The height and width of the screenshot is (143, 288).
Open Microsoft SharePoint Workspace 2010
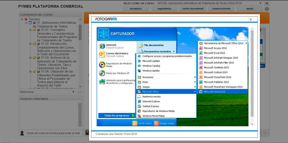pyautogui.click(x=223, y=87)
